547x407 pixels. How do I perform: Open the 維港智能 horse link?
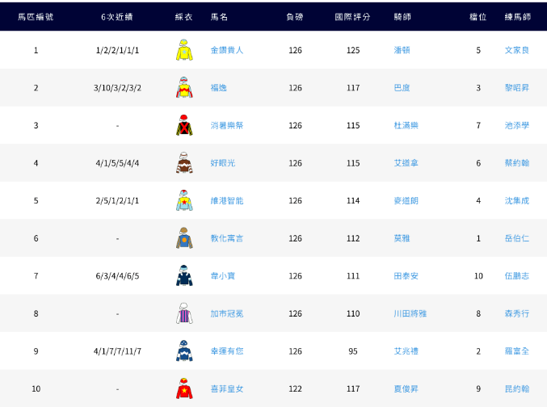coord(226,201)
